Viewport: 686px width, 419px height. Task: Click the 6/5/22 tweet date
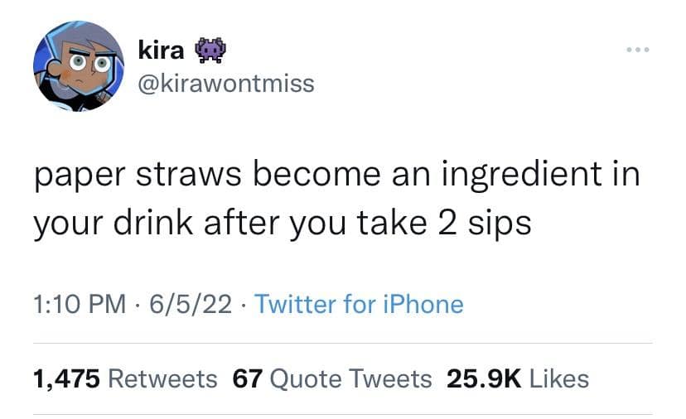tap(190, 305)
